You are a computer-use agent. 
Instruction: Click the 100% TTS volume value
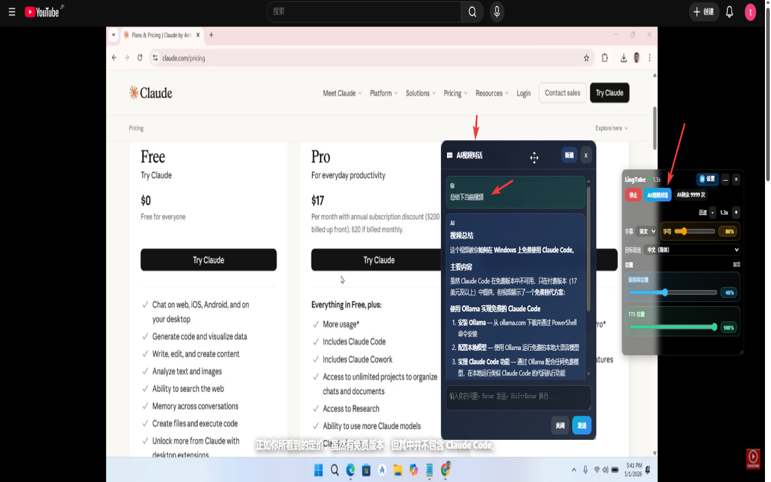(x=729, y=328)
